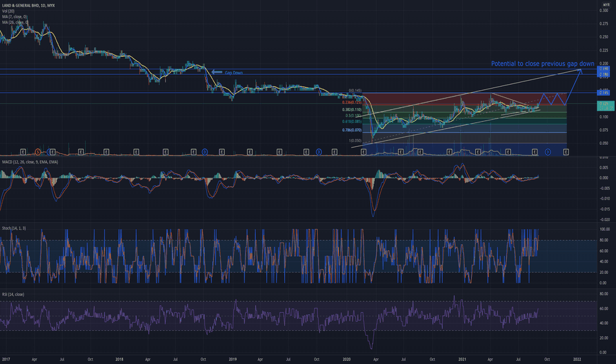
Task: Select the Fibonacci 0.786(0.070) level label
Action: click(x=352, y=130)
